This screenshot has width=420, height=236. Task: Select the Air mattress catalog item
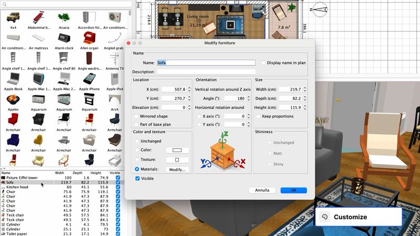38,38
